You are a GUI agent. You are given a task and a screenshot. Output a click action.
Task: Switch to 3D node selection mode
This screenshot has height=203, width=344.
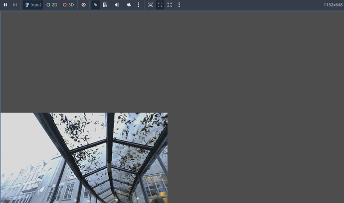point(68,5)
